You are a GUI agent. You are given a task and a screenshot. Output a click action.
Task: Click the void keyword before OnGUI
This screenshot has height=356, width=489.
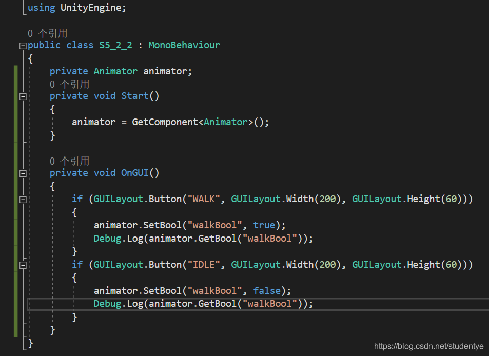pos(105,173)
